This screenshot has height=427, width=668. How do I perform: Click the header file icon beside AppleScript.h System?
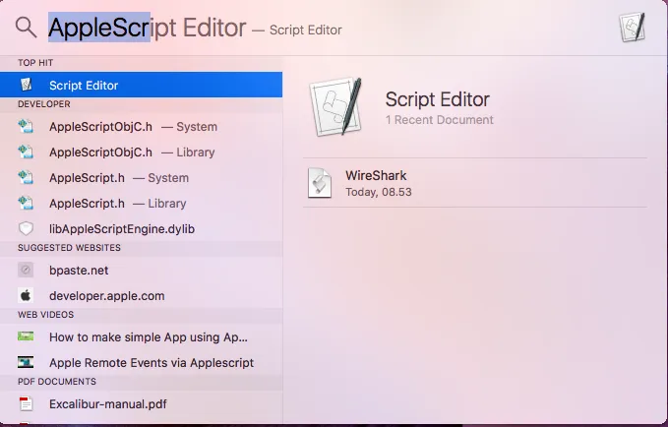pyautogui.click(x=26, y=177)
